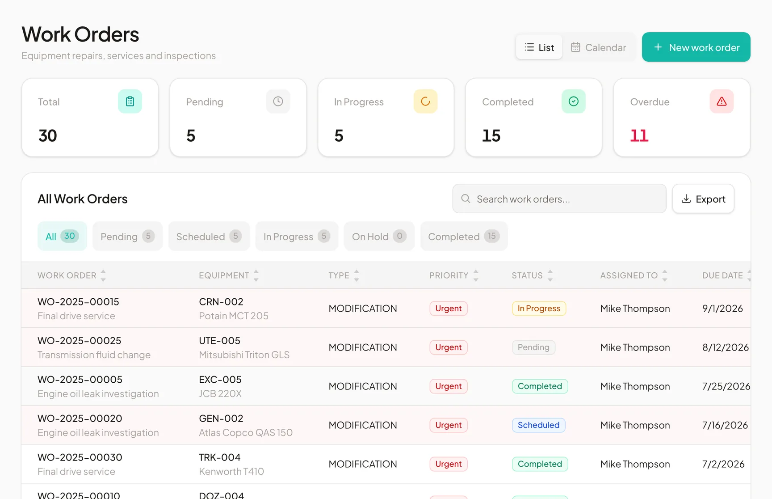Screen dimensions: 772x499
Task: Sort by Status column arrows
Action: [x=550, y=275]
